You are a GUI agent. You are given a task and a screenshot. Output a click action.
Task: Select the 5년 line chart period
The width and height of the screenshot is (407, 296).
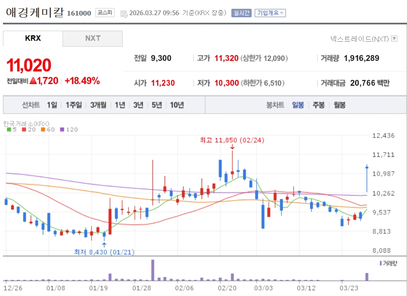[x=157, y=105]
